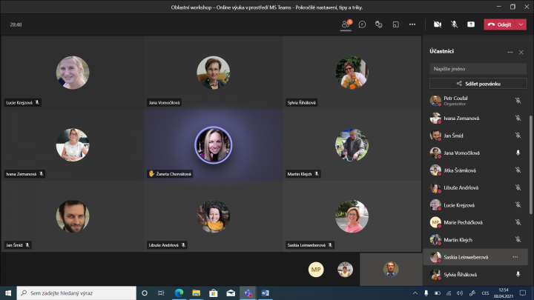Click muted mic icon next to Ivana Zemanová
Viewport: 534px width, 300px height.
[518, 118]
